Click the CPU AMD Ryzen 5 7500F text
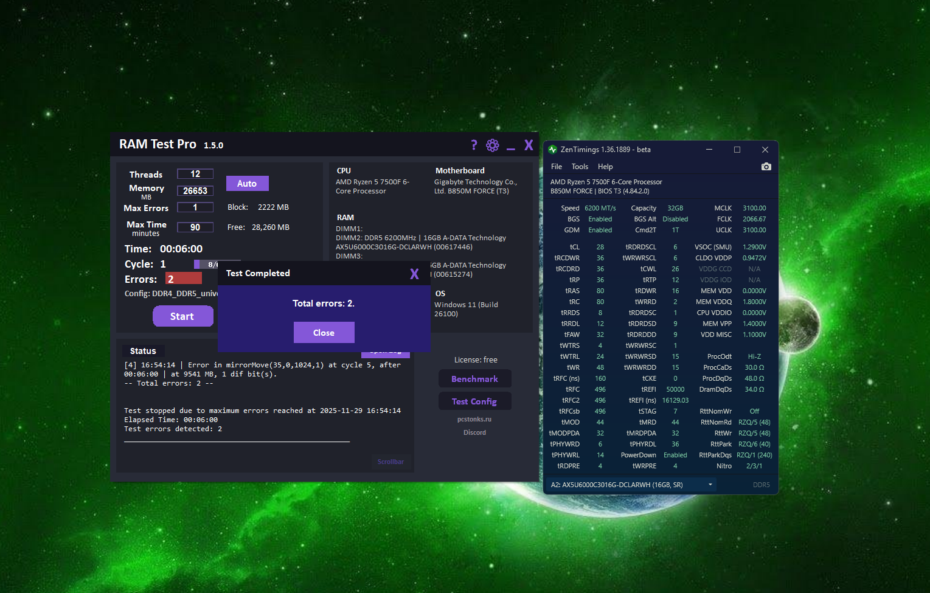Screen dimensions: 930x593 pos(372,186)
